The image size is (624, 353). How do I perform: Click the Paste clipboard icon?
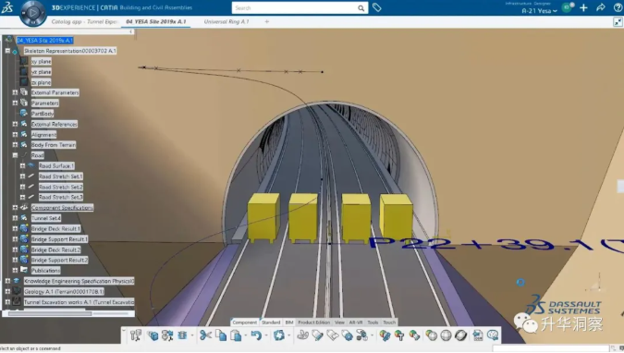[x=236, y=335]
